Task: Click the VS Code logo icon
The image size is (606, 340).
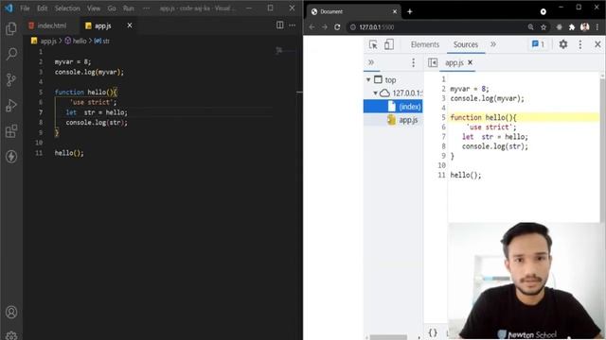Action: (x=9, y=8)
